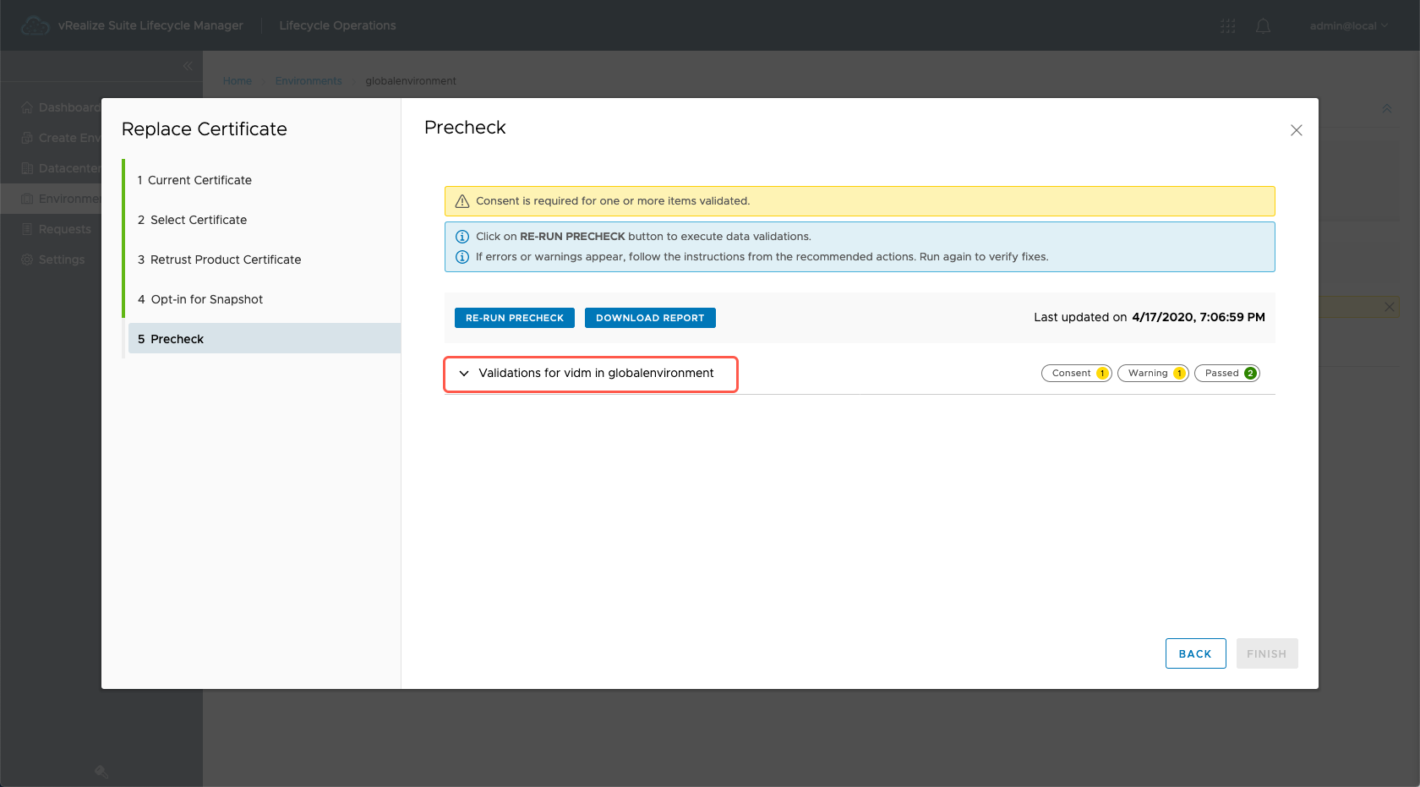Click the Settings gear icon in sidebar
1420x787 pixels.
point(27,260)
